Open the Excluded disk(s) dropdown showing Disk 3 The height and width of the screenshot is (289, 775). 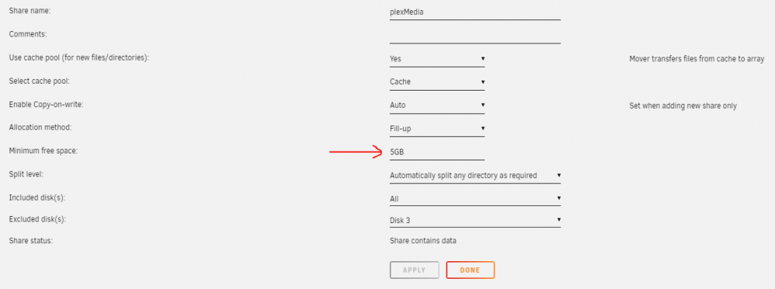click(x=475, y=220)
